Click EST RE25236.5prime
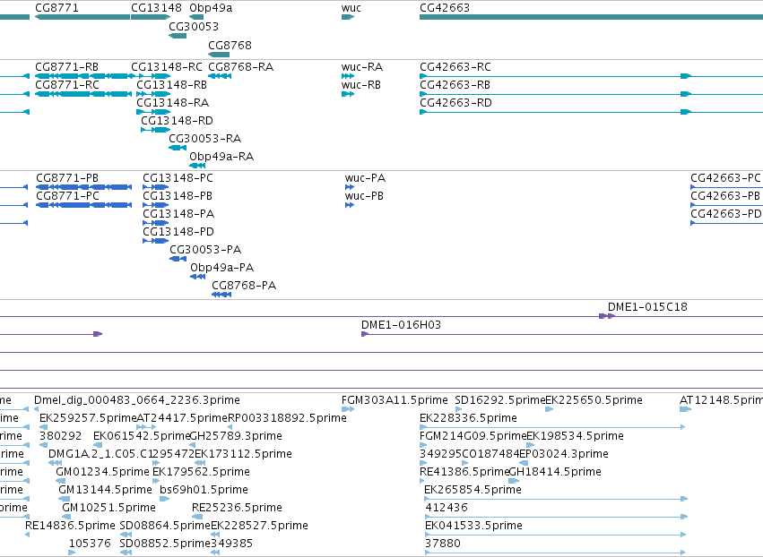This screenshot has height=557, width=763. pos(237,508)
